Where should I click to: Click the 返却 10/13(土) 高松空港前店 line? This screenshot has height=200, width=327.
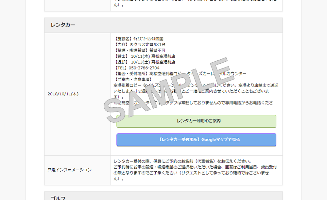[144, 62]
